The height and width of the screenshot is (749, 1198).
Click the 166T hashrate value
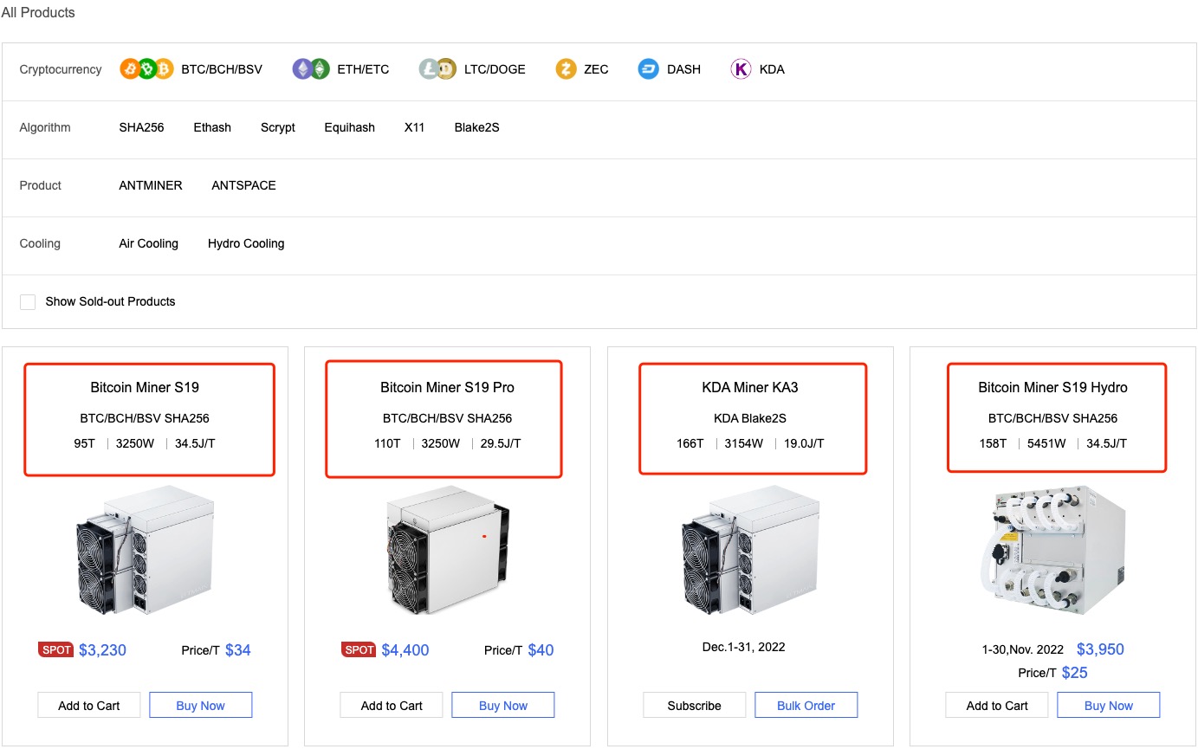point(690,443)
